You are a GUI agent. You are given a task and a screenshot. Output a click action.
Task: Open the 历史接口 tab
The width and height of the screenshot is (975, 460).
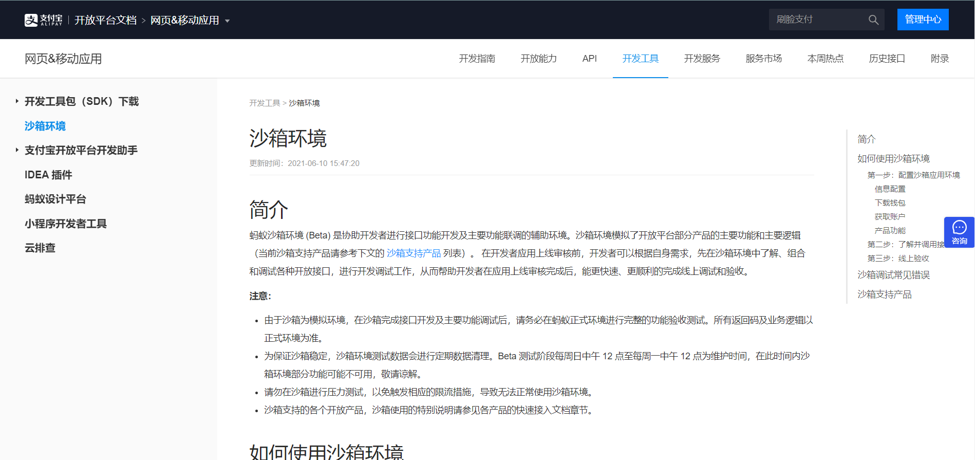click(x=887, y=59)
